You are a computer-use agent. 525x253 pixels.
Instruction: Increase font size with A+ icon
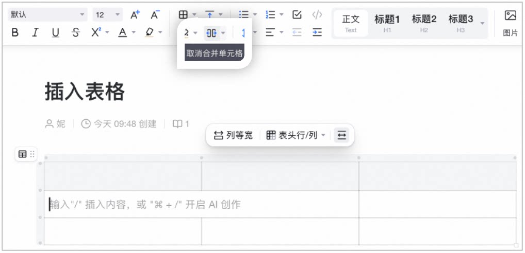[x=135, y=15]
